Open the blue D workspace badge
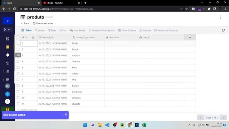The height and width of the screenshot is (129, 229). [x=8, y=21]
